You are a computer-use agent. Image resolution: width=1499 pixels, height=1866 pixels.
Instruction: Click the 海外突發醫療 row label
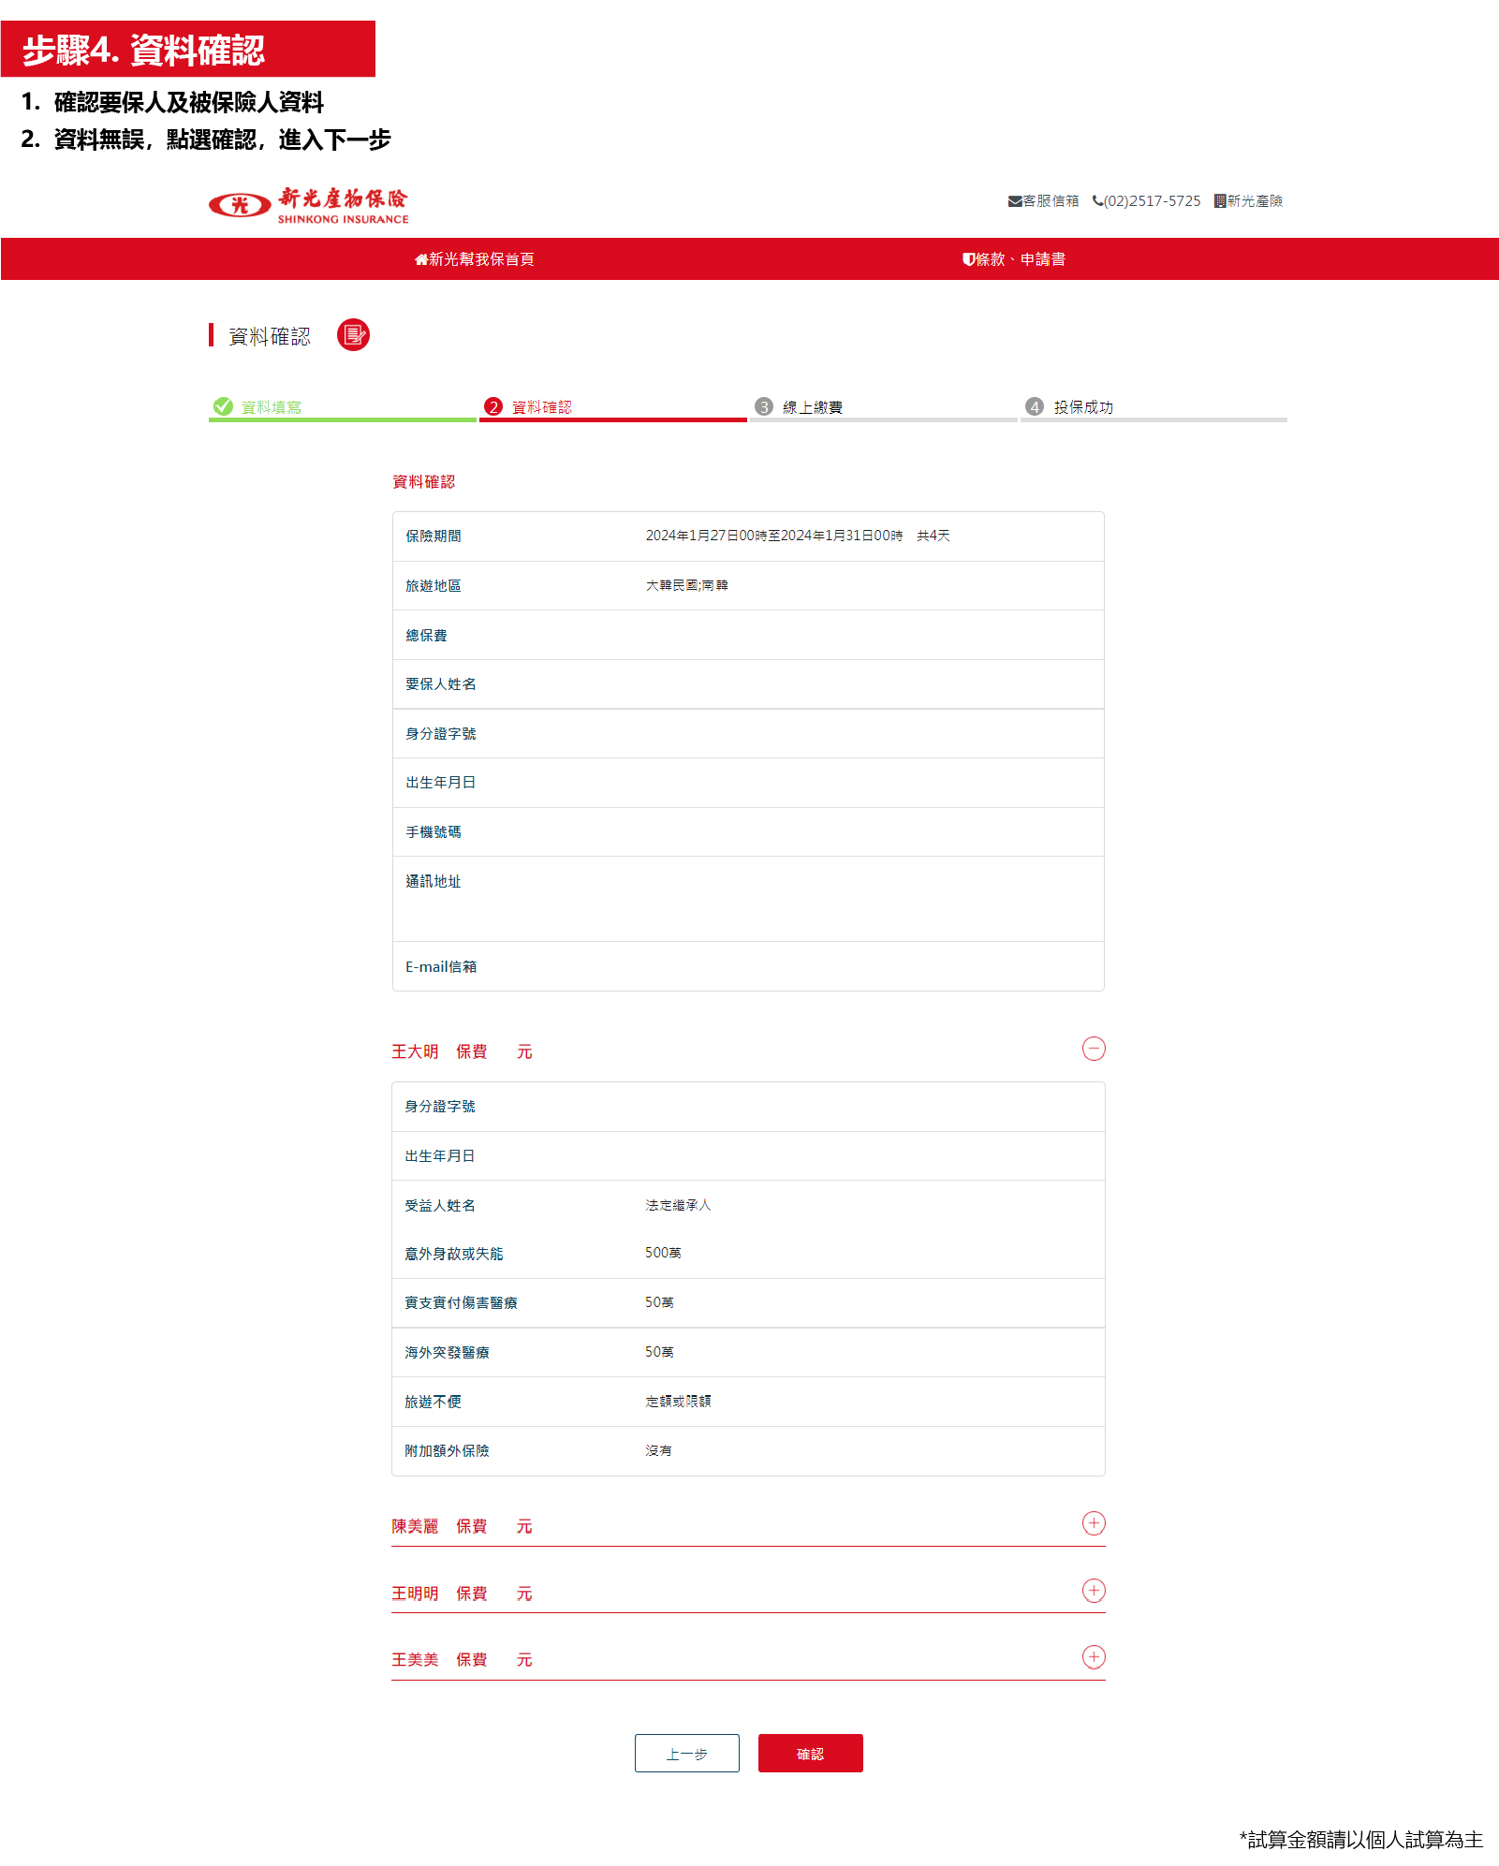[x=447, y=1353]
